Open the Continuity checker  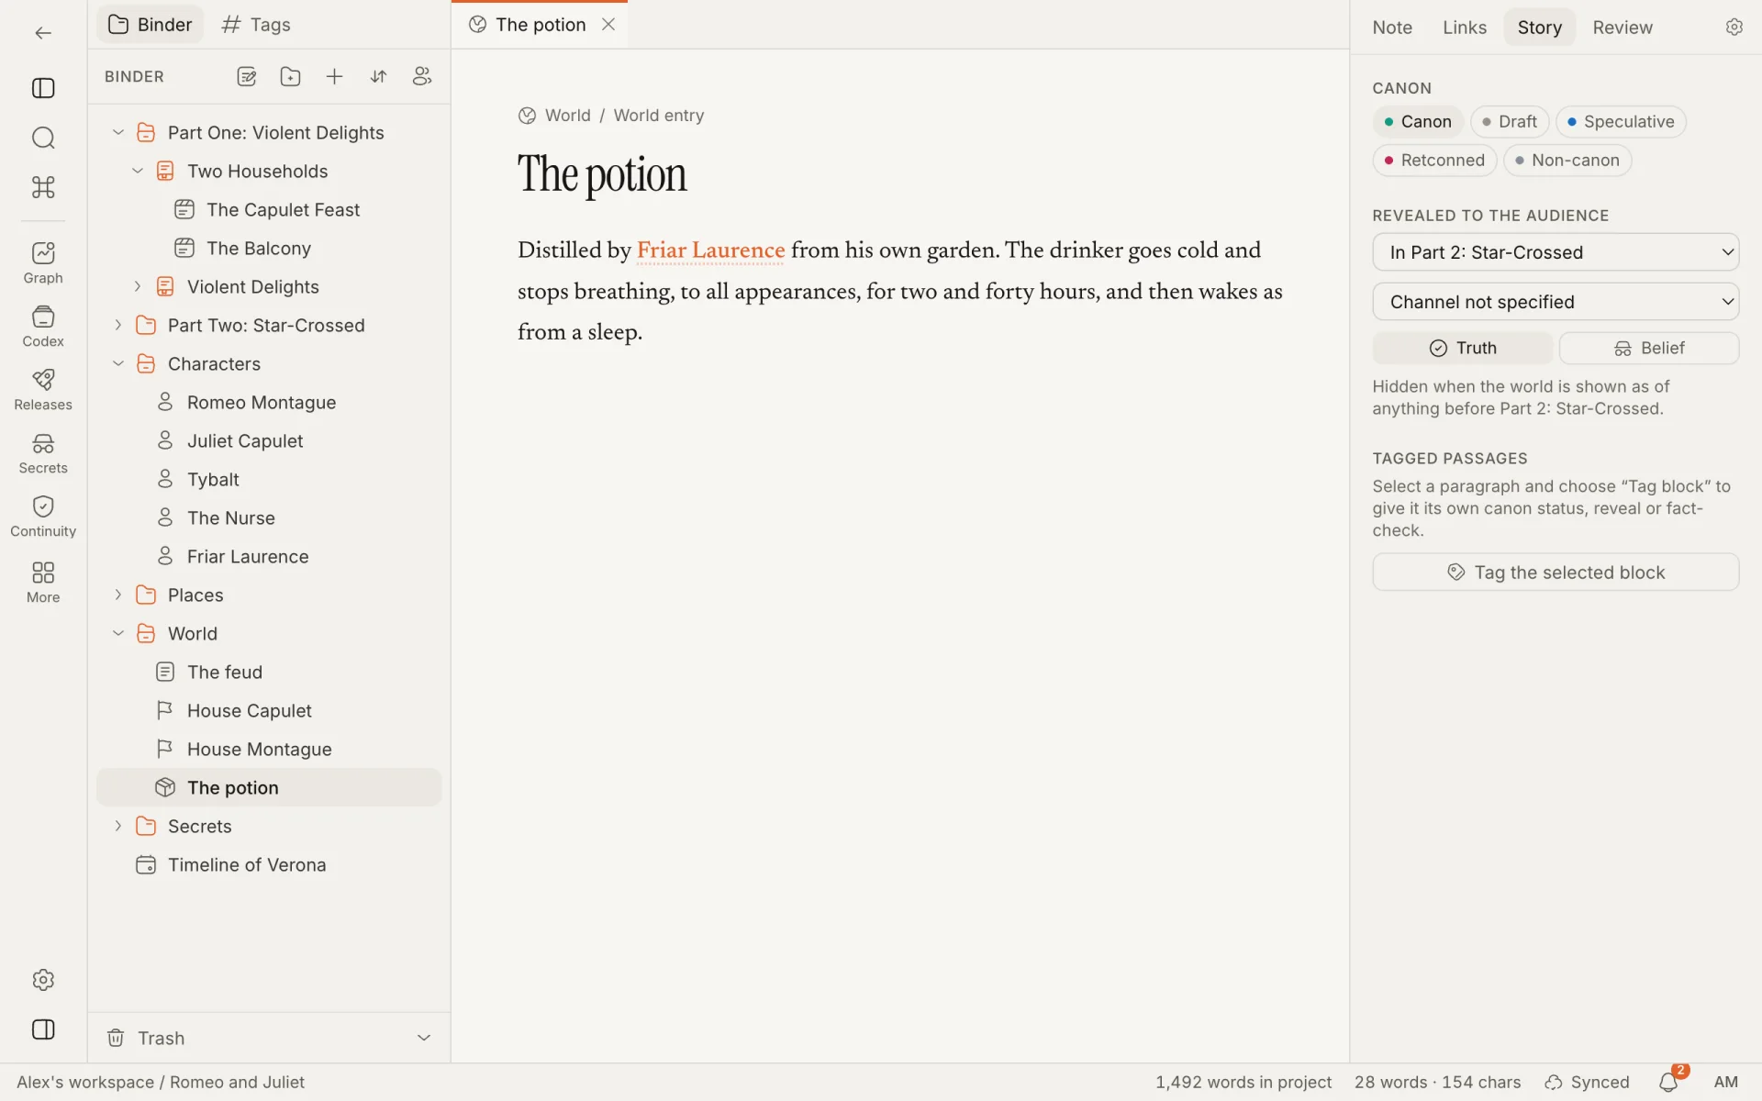coord(43,517)
